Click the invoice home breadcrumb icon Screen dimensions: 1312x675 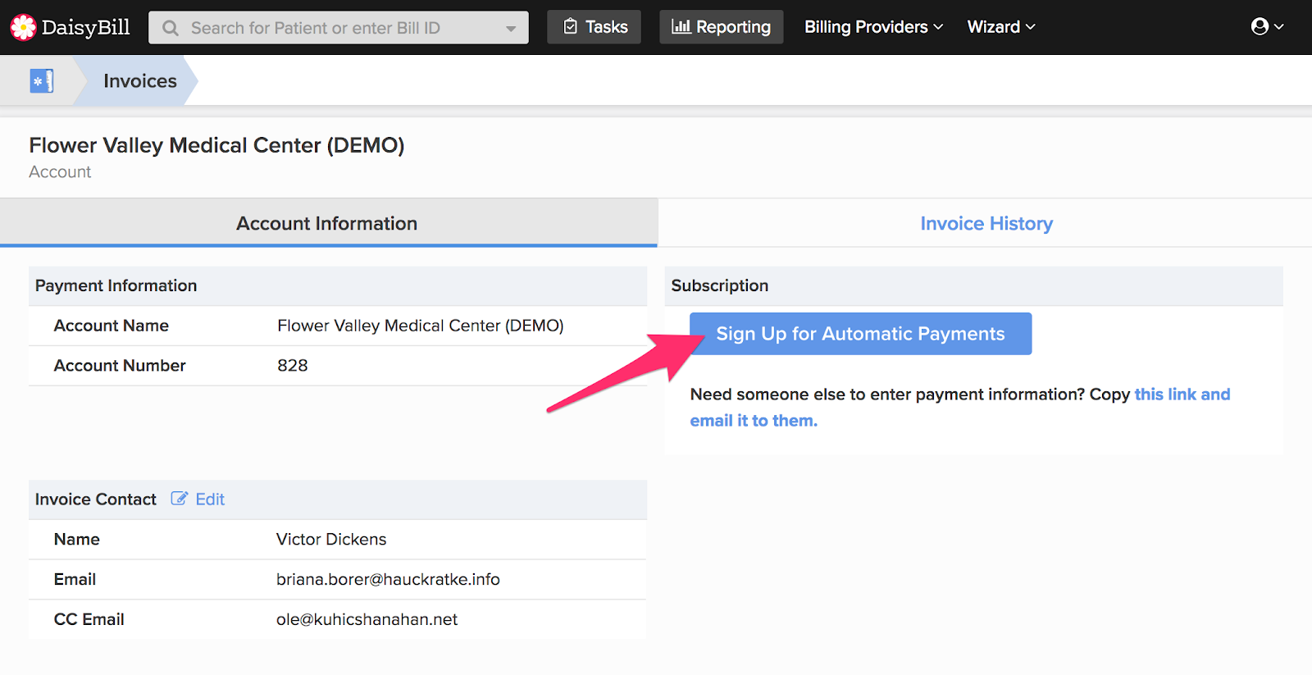pos(42,80)
